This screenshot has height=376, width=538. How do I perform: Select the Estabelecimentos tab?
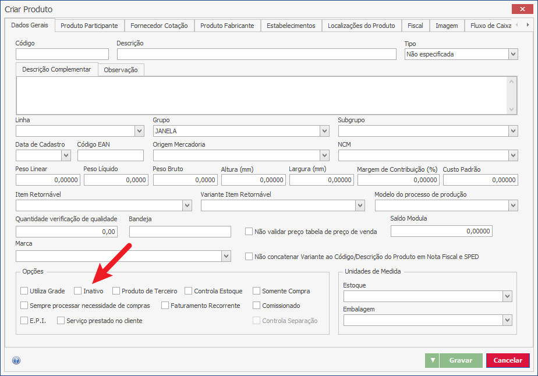[291, 26]
